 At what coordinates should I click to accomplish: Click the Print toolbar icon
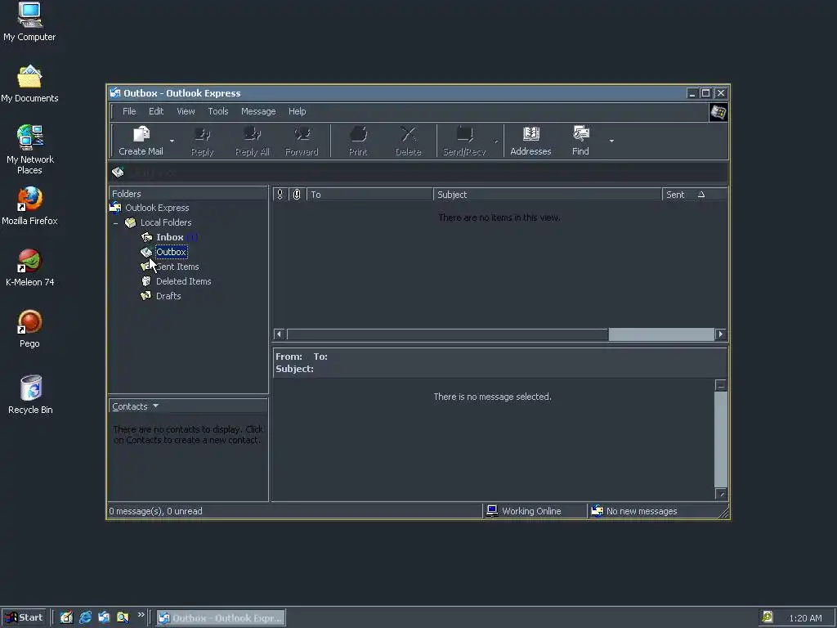pos(358,134)
